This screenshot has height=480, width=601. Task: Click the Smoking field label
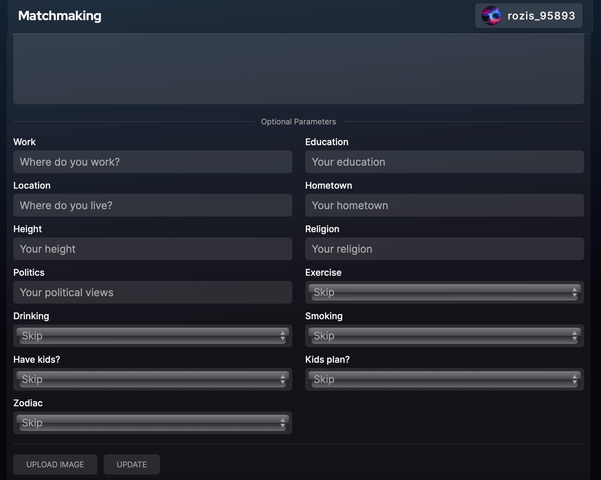324,316
